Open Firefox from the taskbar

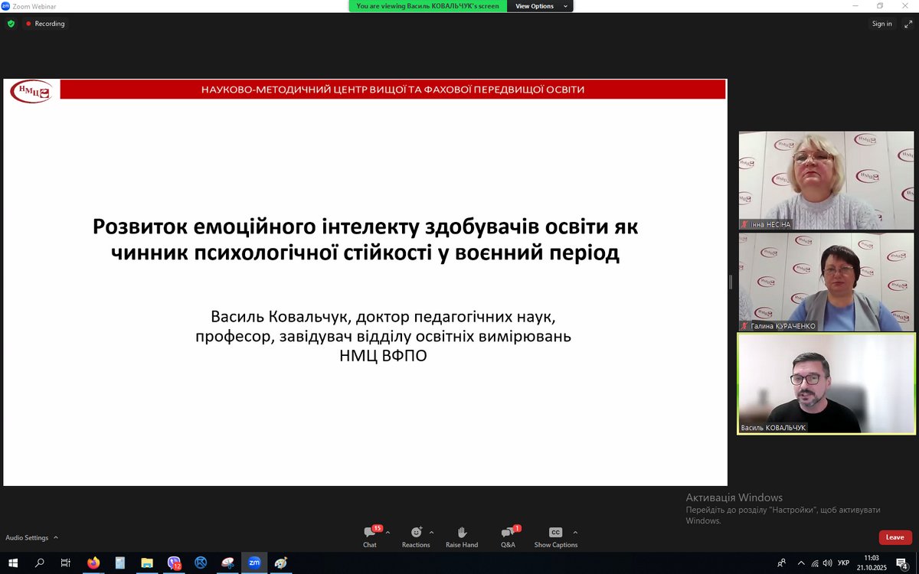[93, 563]
